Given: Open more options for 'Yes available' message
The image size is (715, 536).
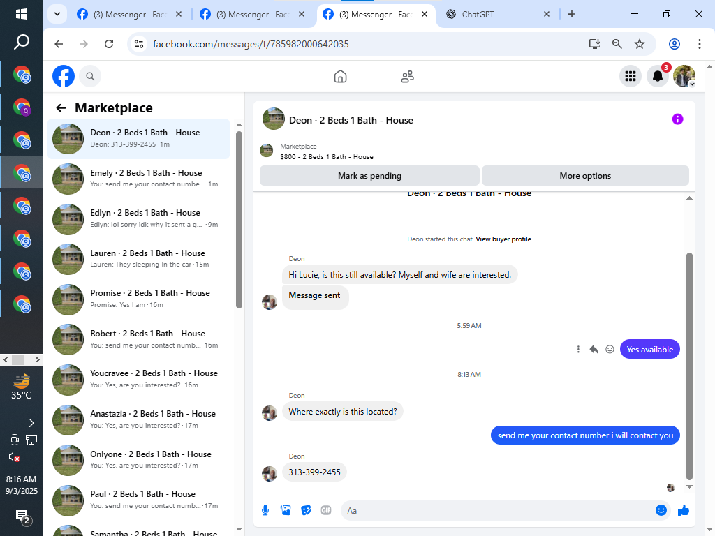Looking at the screenshot, I should coord(578,350).
